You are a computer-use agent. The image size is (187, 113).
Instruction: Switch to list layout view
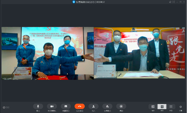(171, 107)
